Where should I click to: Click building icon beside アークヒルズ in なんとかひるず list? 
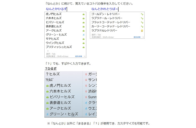click(x=84, y=31)
